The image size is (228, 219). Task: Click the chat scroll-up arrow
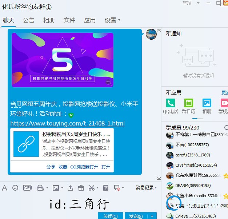[x=159, y=30]
